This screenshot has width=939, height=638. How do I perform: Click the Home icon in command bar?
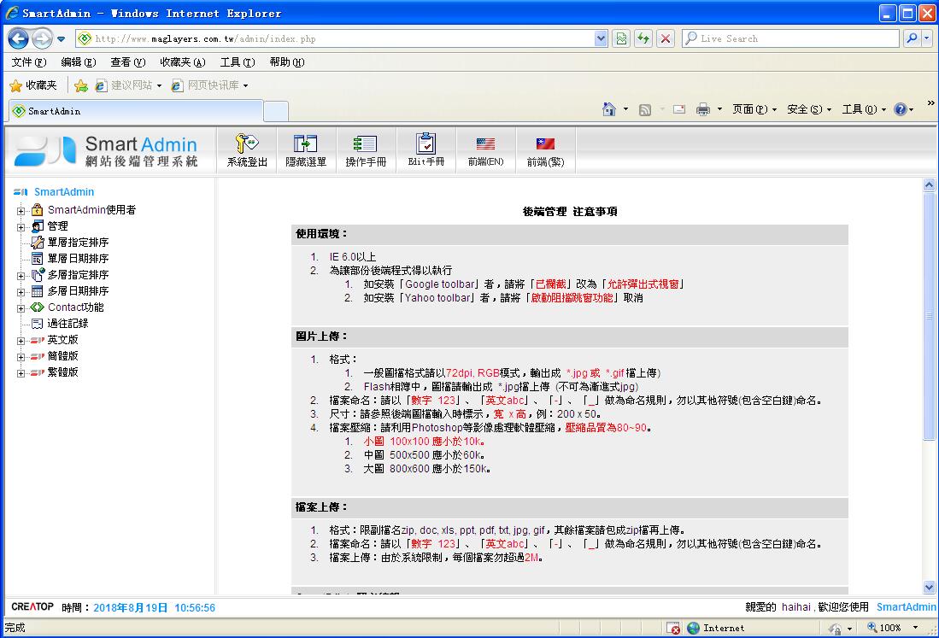coord(609,109)
